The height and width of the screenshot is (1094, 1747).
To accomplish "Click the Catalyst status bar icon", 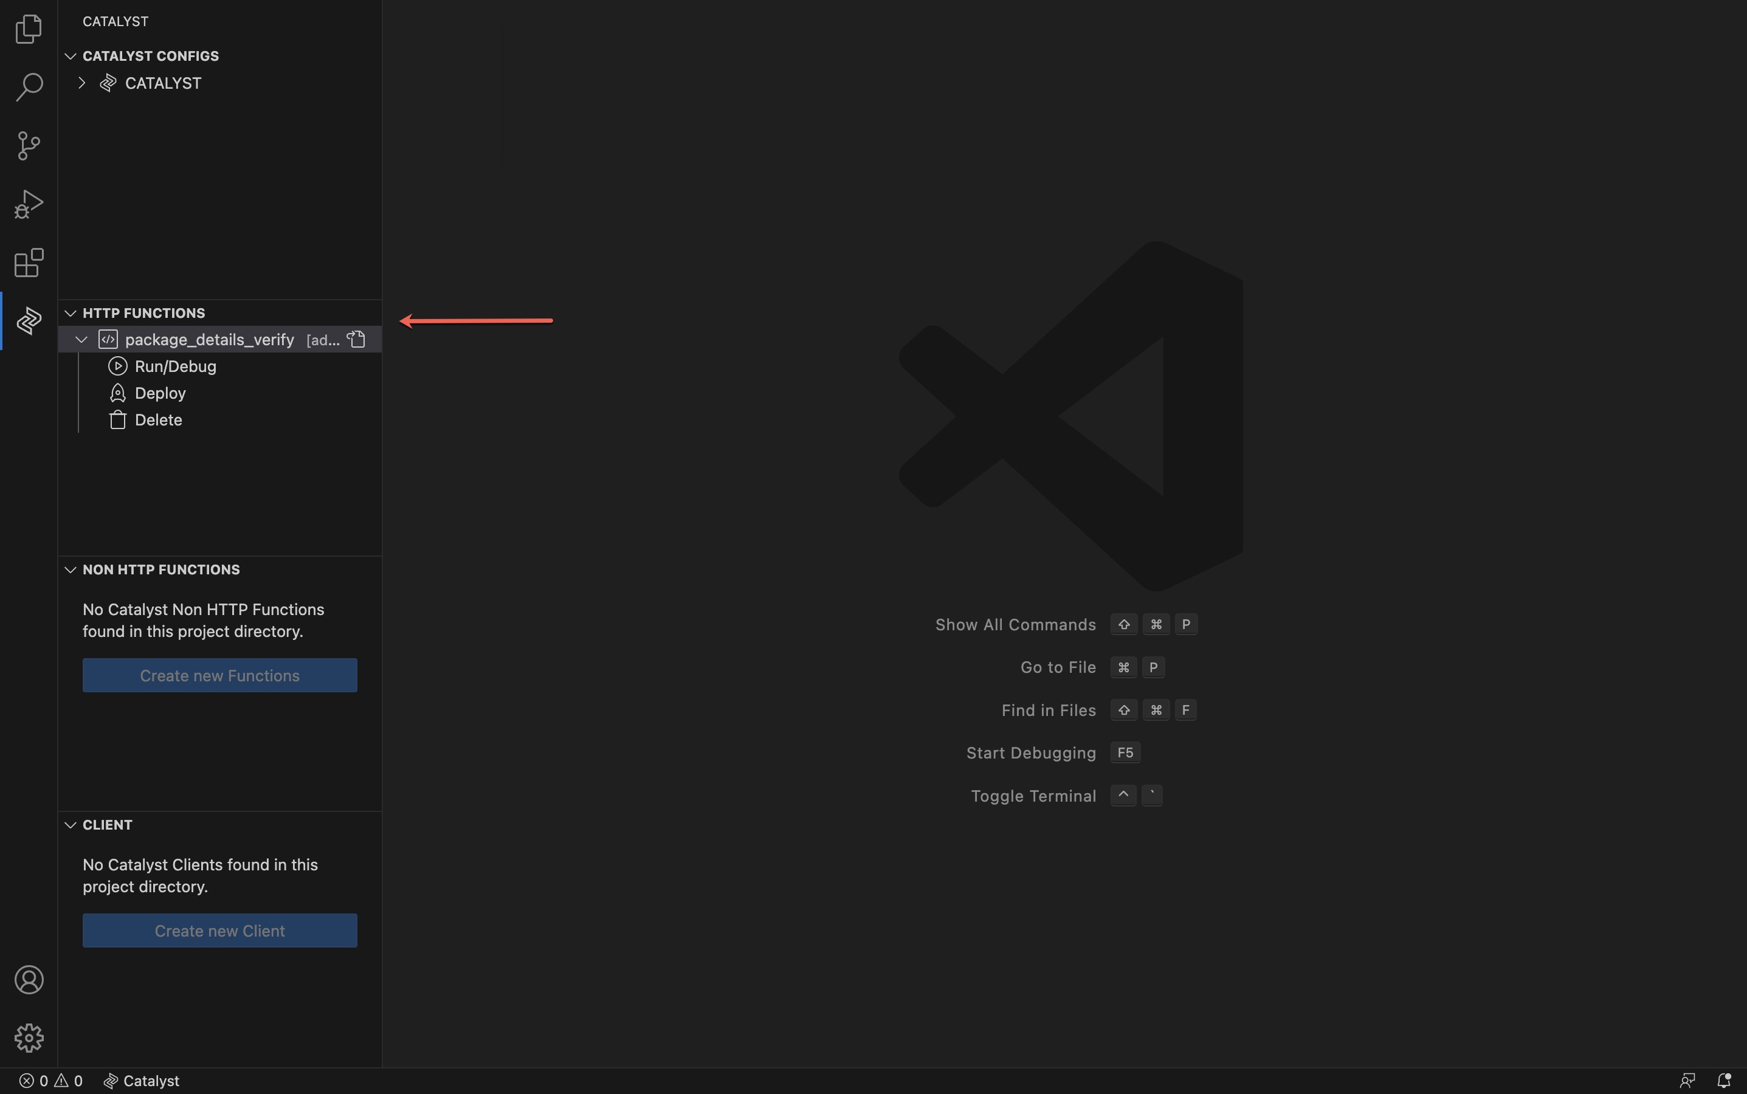I will click(111, 1080).
